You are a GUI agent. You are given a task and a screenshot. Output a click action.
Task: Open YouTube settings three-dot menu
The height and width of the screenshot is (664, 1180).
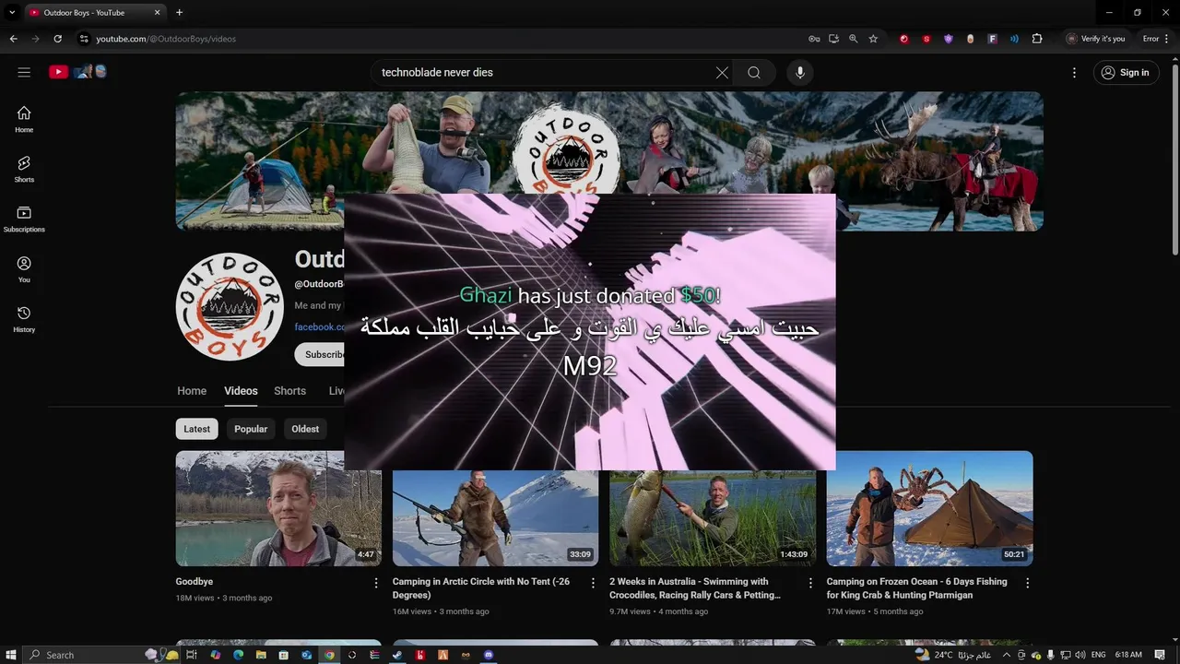[x=1074, y=73]
